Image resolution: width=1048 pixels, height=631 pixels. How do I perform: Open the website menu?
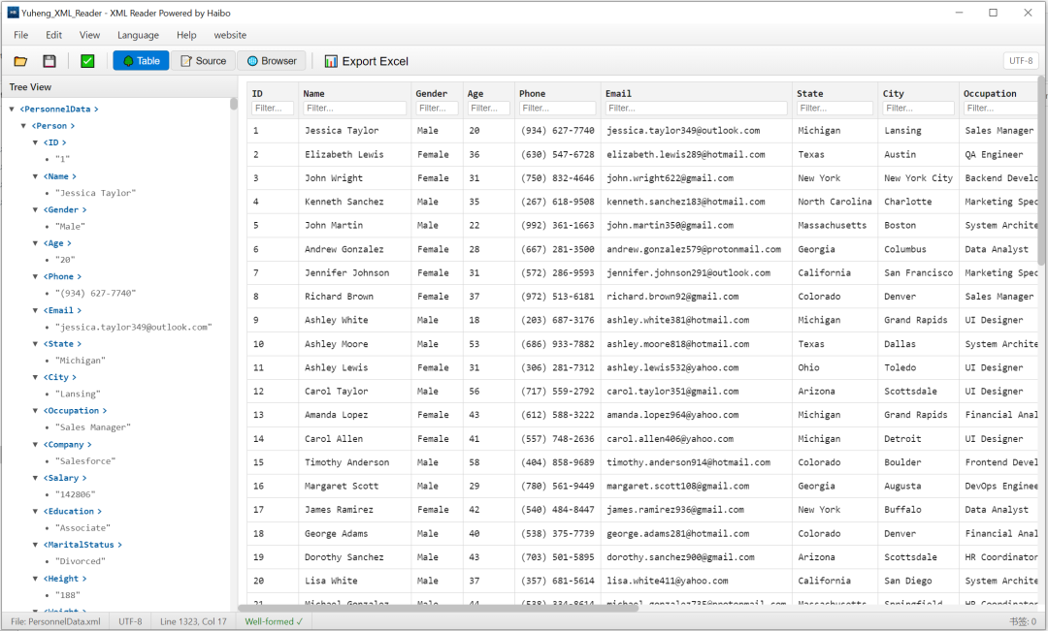(x=230, y=35)
